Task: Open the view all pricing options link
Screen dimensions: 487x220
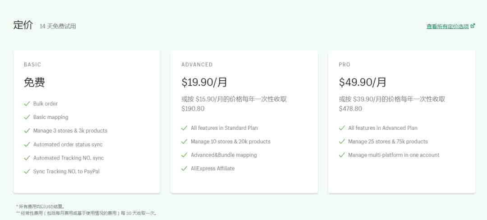Action: [x=448, y=27]
